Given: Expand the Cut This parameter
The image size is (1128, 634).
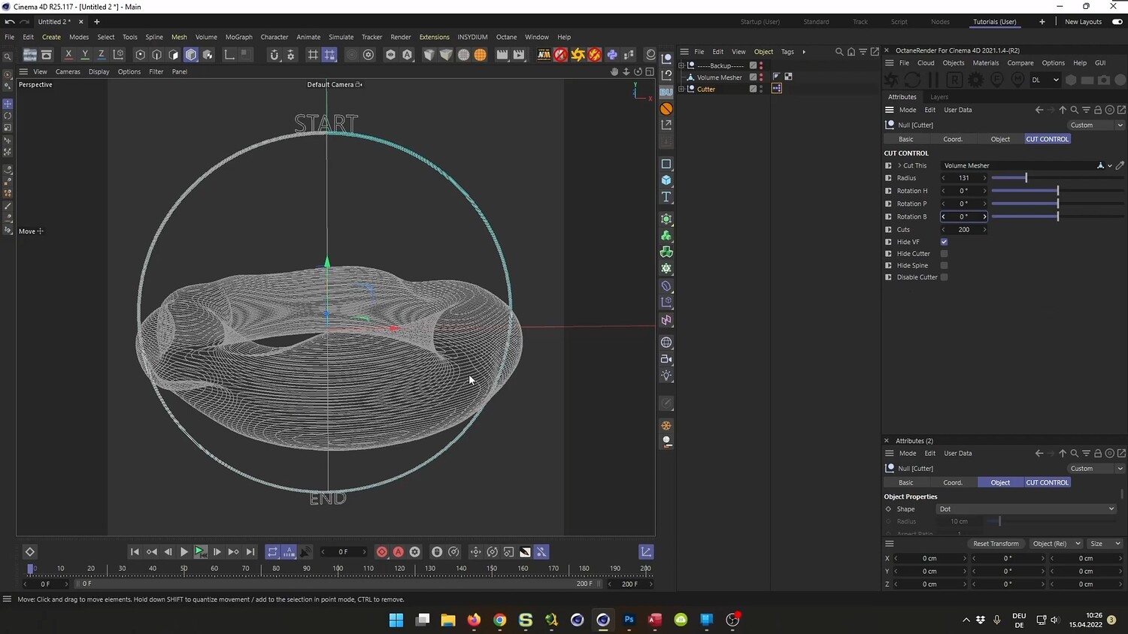Looking at the screenshot, I should pyautogui.click(x=899, y=165).
